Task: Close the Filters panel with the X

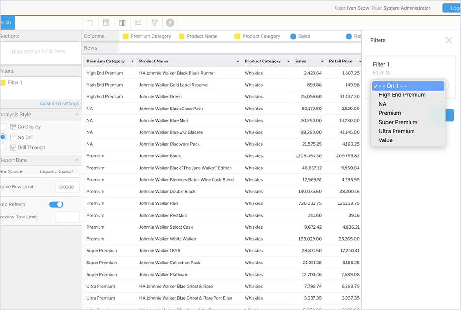Action: (x=449, y=40)
